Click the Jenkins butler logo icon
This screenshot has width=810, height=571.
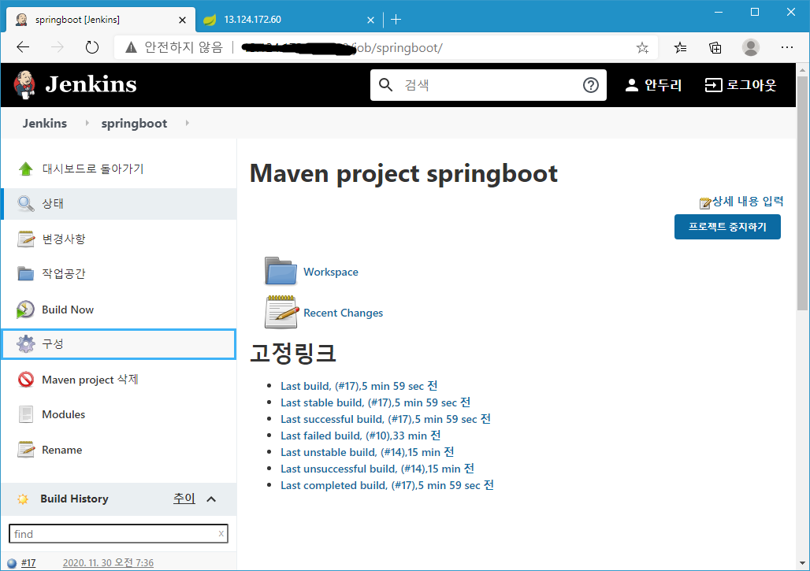pos(24,85)
